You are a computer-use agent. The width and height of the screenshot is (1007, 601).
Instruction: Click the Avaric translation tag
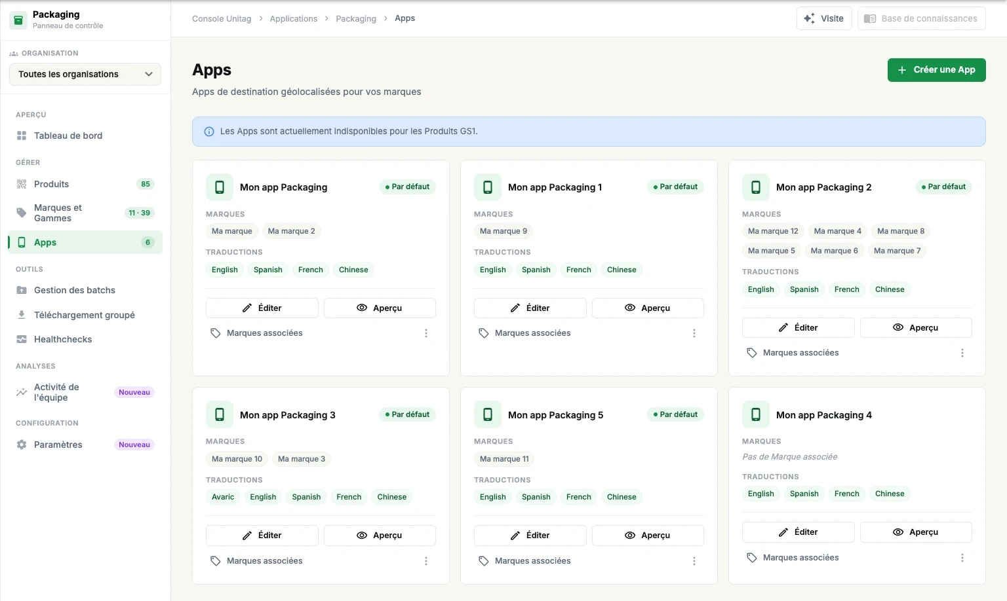[223, 497]
